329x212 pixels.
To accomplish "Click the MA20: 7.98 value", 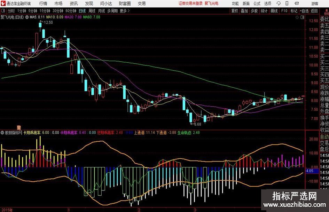I will (73, 17).
